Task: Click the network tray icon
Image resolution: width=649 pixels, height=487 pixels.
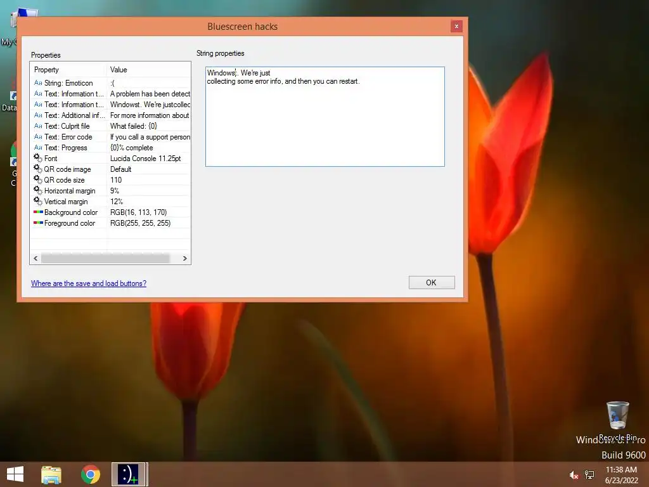Action: pyautogui.click(x=589, y=475)
